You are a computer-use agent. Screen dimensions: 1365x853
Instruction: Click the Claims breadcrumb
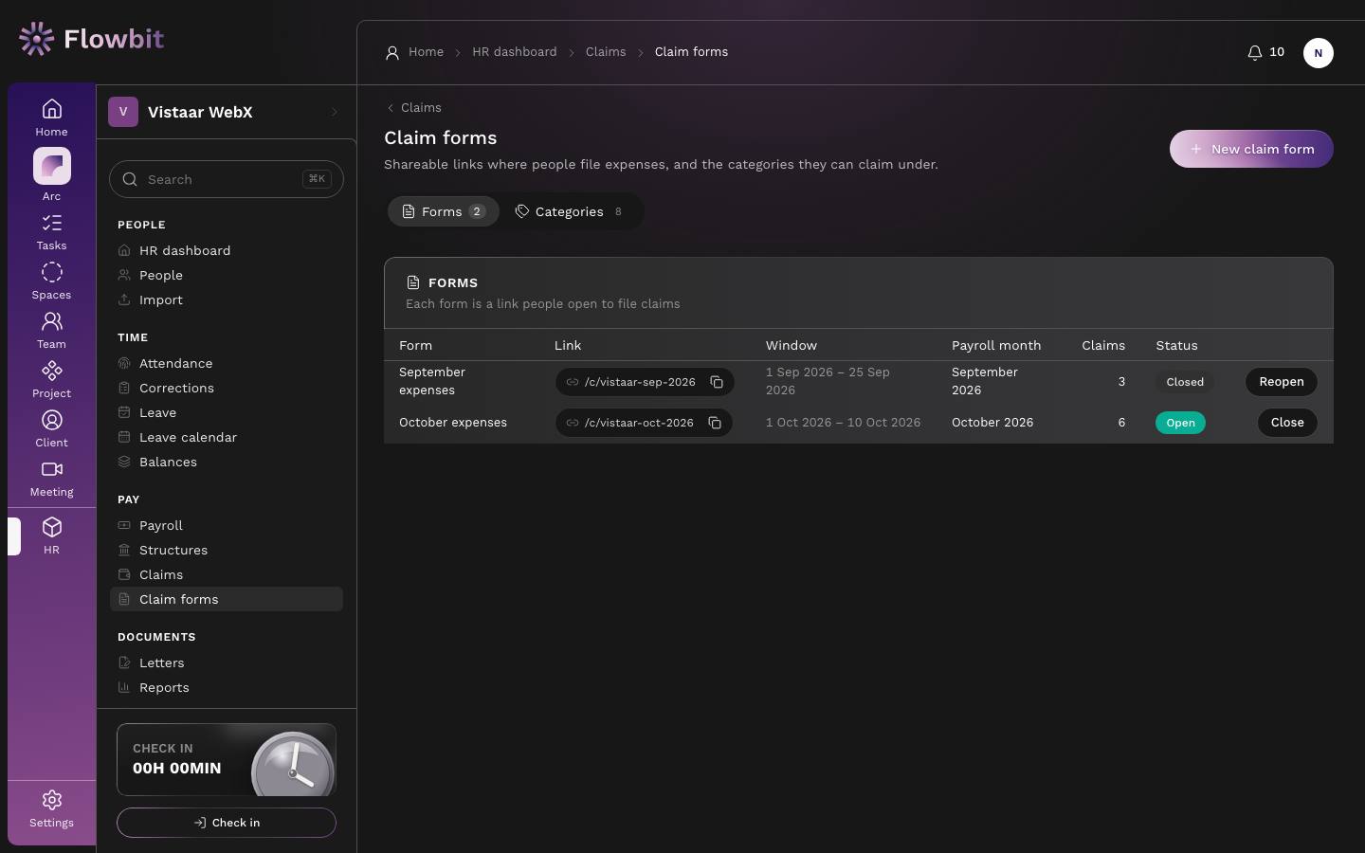coord(606,52)
